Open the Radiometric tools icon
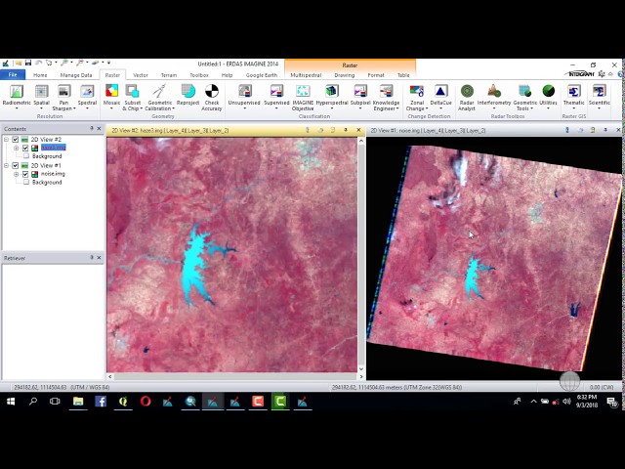This screenshot has height=469, width=625. click(x=17, y=91)
